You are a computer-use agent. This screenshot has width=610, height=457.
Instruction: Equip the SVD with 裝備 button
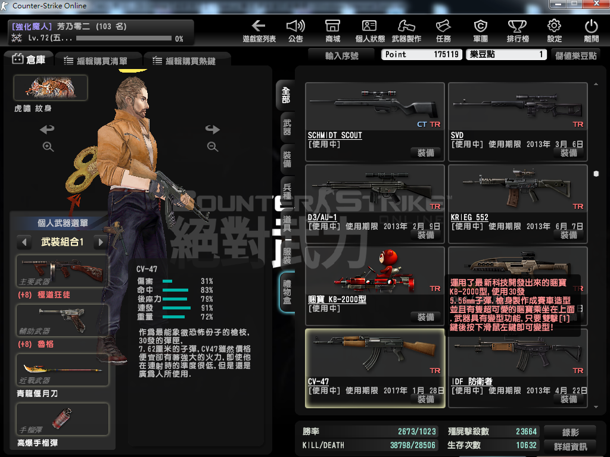[x=569, y=153]
